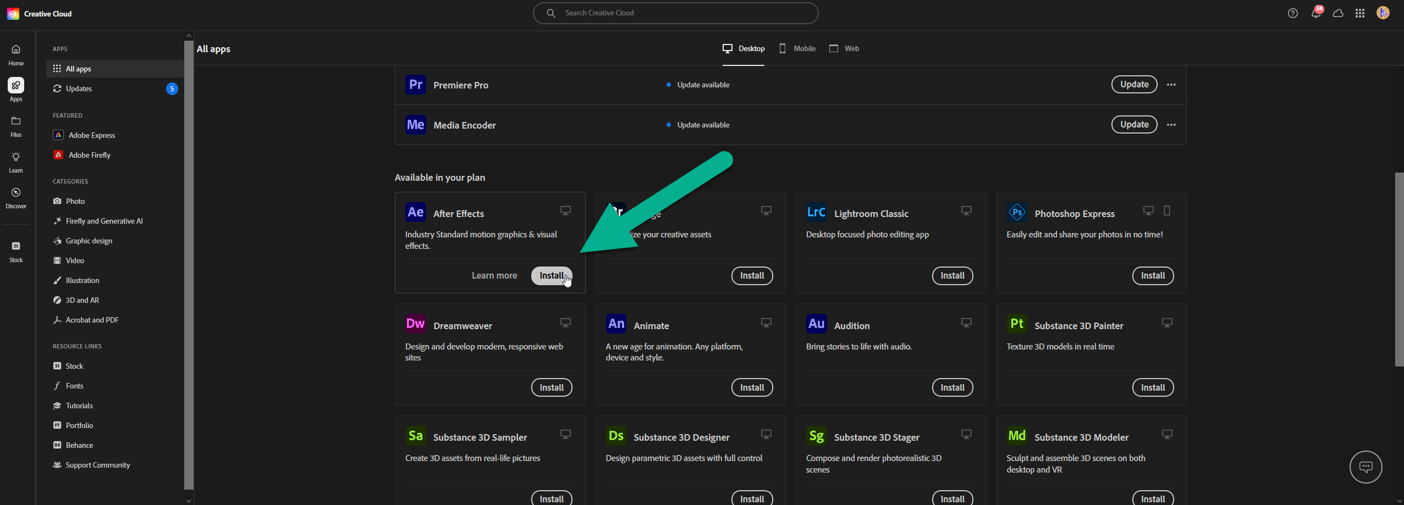The height and width of the screenshot is (505, 1404).
Task: Open notifications bell with 24 badge
Action: coord(1316,13)
